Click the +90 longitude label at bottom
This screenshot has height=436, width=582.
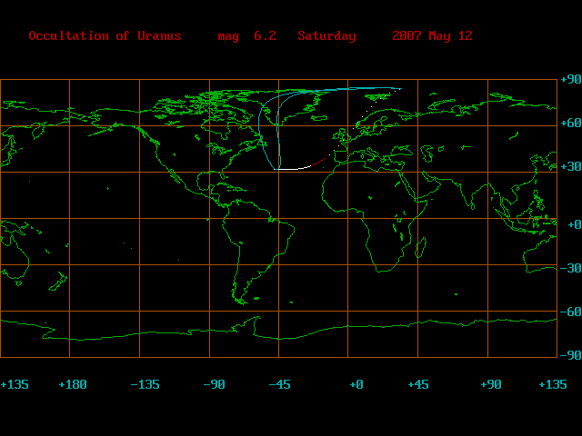[491, 384]
